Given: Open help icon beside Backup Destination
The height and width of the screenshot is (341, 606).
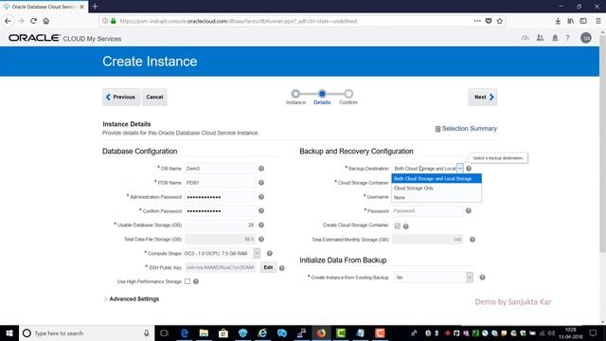Looking at the screenshot, I should (x=469, y=169).
